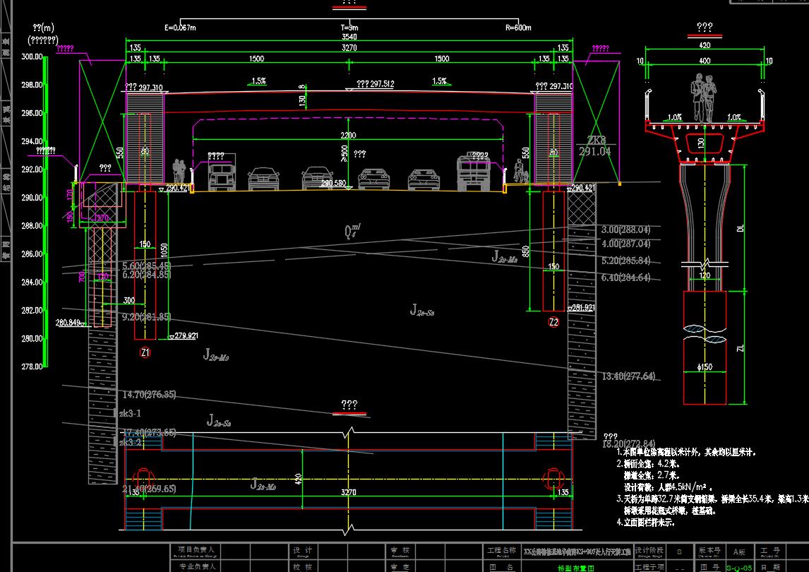Click the T=9m curve parameter text
Viewport: 809px width, 572px height.
[x=349, y=28]
